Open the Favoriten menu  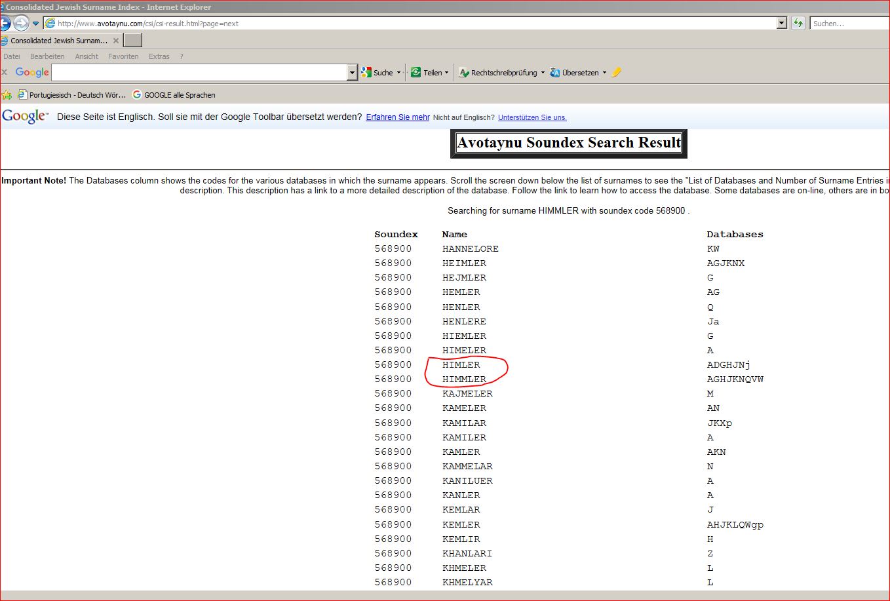[123, 56]
